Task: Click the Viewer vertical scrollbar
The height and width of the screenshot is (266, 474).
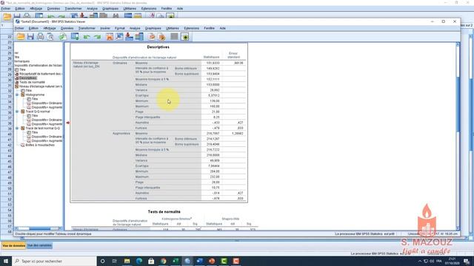Action: click(x=458, y=136)
